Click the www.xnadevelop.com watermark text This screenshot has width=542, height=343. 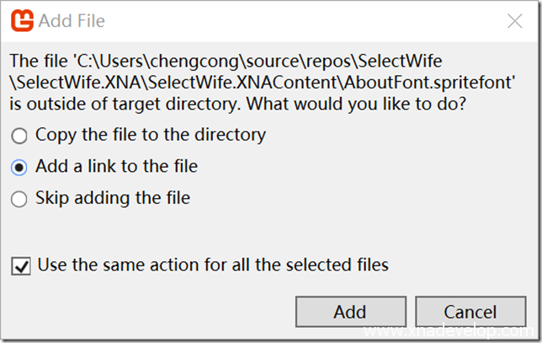[x=445, y=331]
